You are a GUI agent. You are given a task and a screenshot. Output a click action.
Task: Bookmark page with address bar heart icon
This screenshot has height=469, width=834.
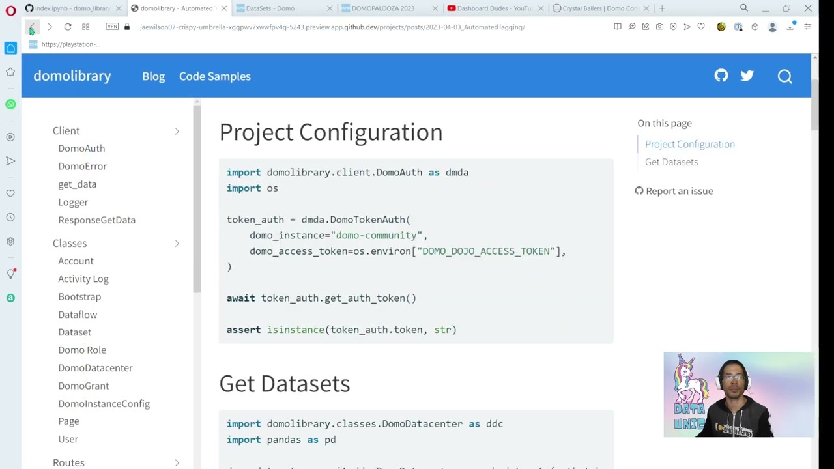(x=701, y=27)
